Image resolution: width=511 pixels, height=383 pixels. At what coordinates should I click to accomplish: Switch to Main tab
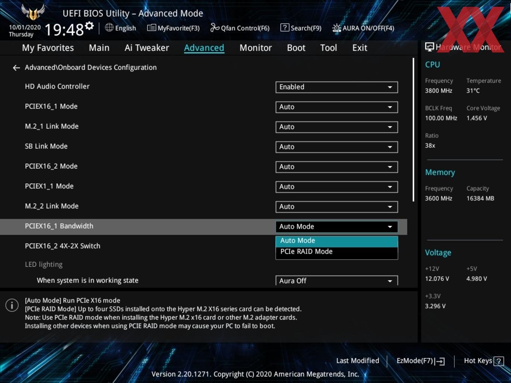click(x=99, y=48)
